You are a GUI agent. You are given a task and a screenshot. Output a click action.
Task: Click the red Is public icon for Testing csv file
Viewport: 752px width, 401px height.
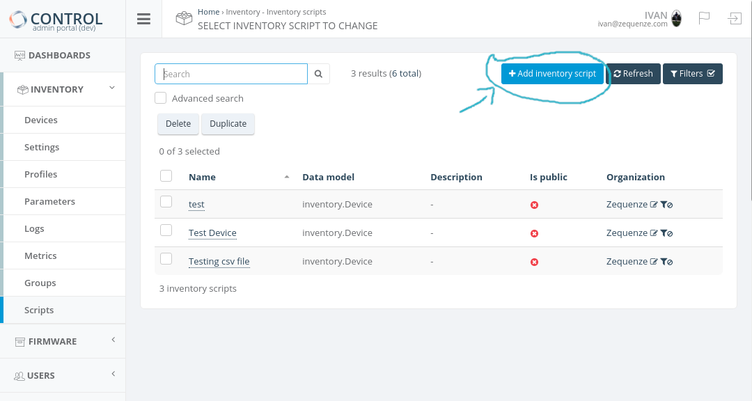click(x=534, y=262)
